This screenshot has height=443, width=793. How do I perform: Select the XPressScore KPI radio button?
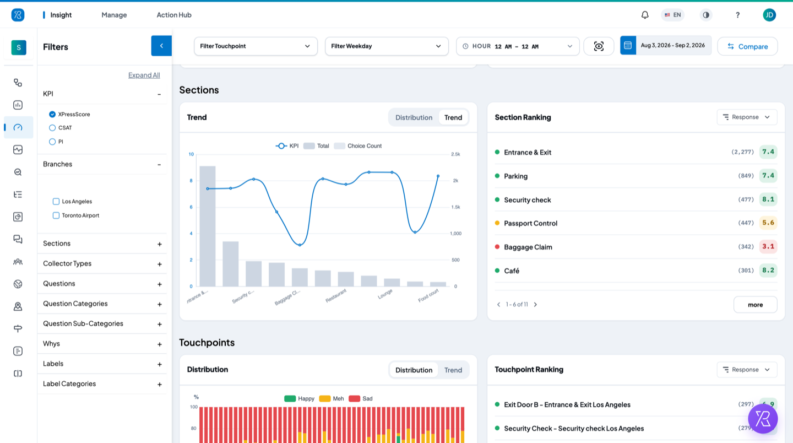52,114
